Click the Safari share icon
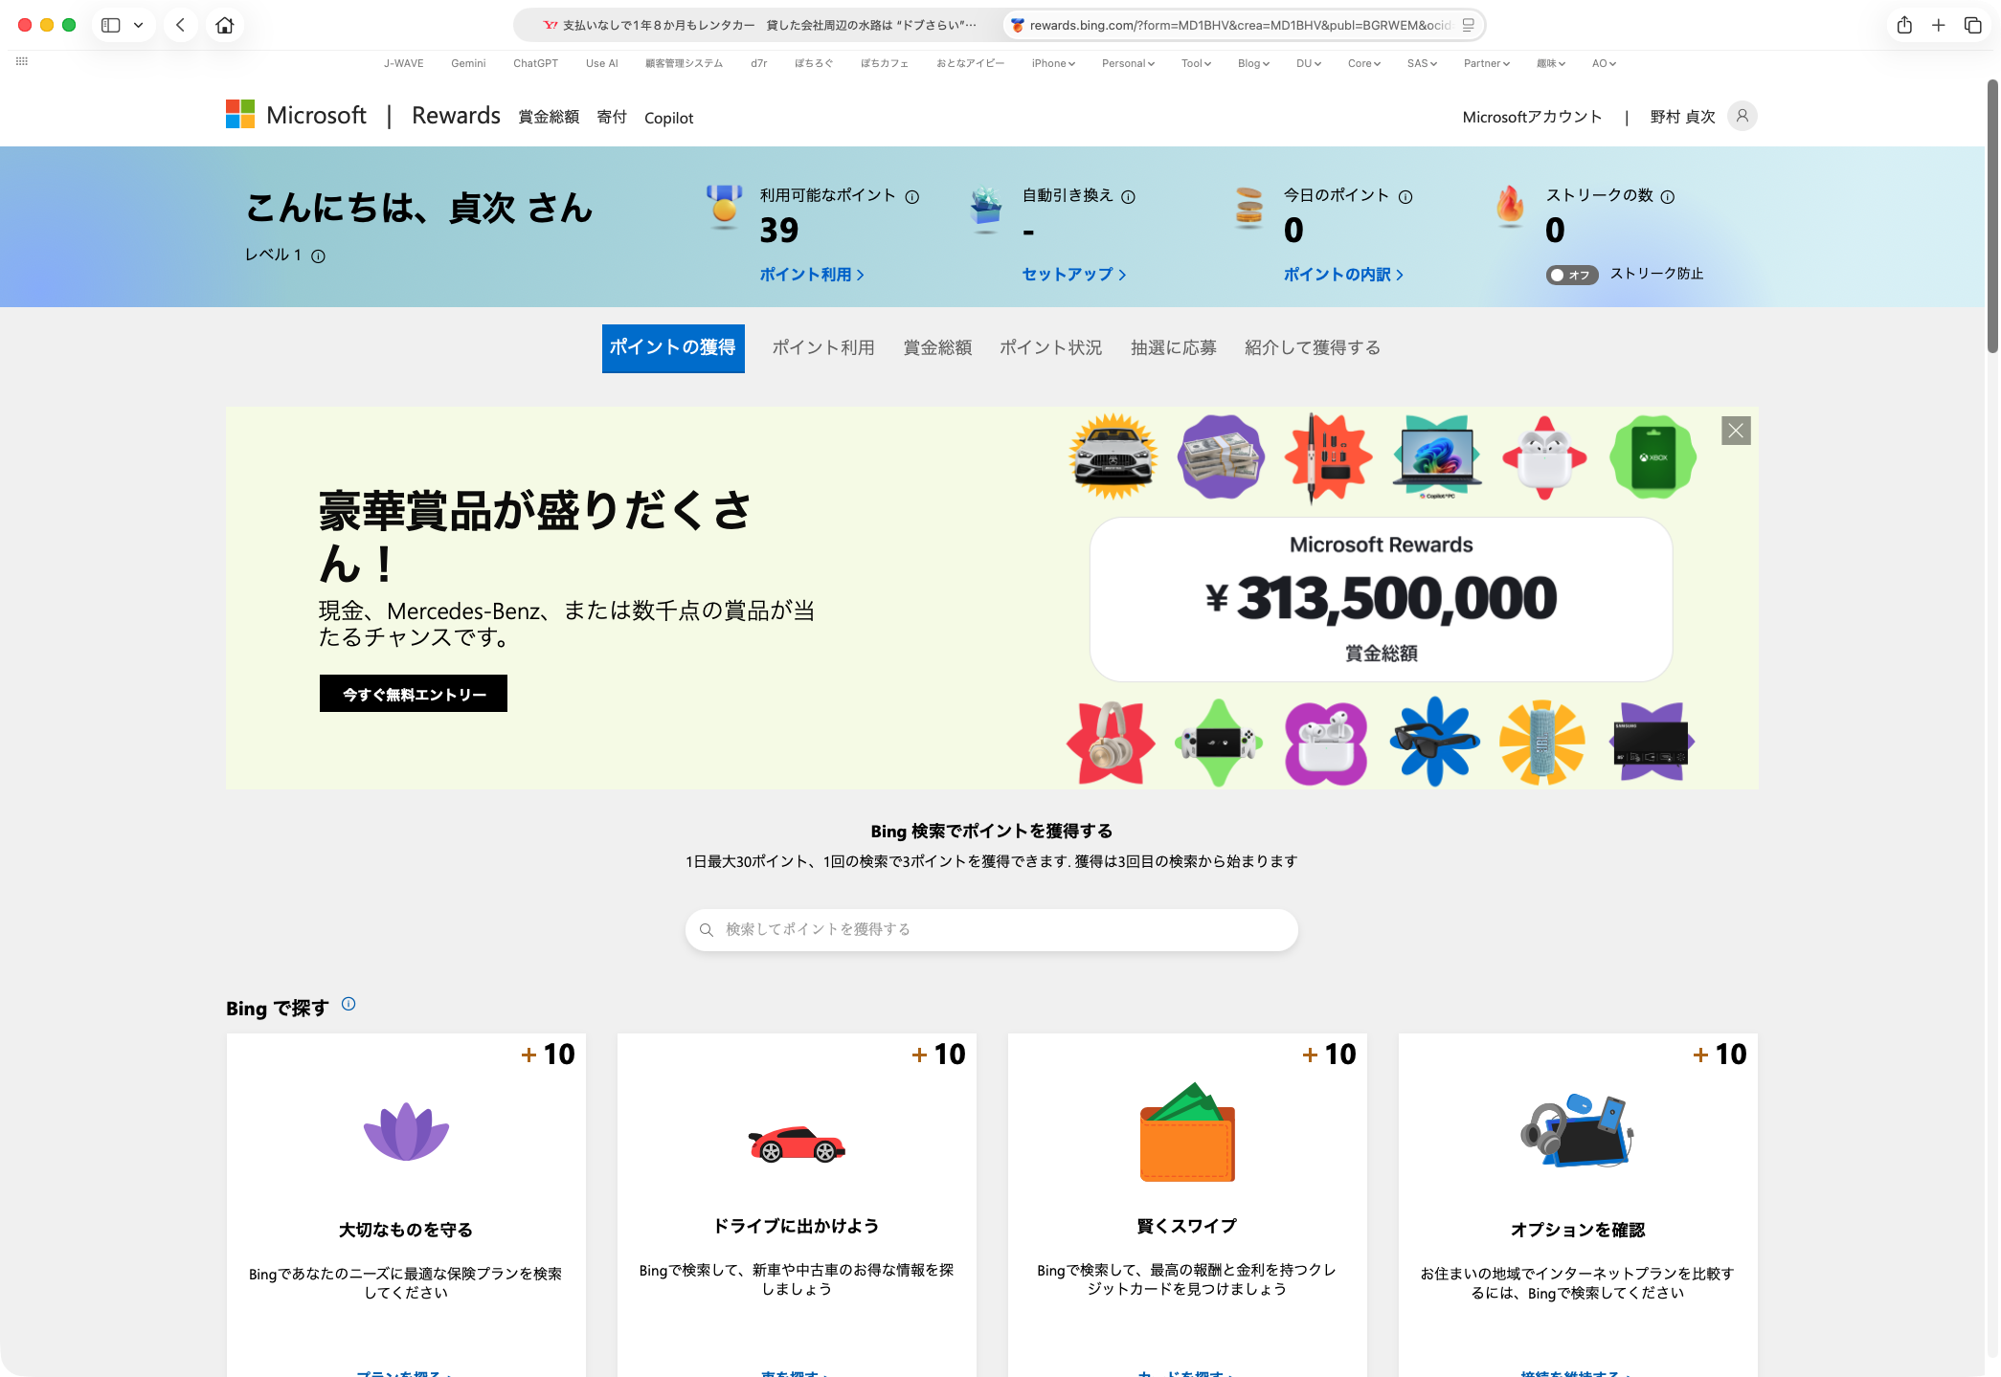The image size is (2001, 1377). [x=1904, y=26]
